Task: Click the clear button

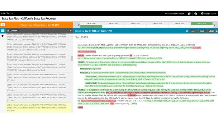Action: coord(211,31)
